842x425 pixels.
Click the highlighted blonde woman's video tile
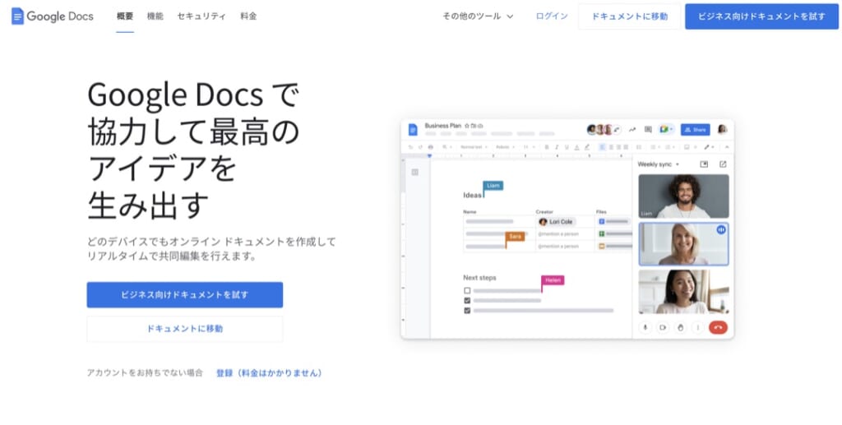[683, 244]
